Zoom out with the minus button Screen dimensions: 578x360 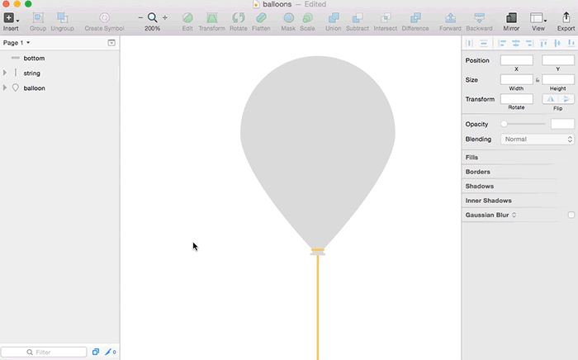(140, 17)
